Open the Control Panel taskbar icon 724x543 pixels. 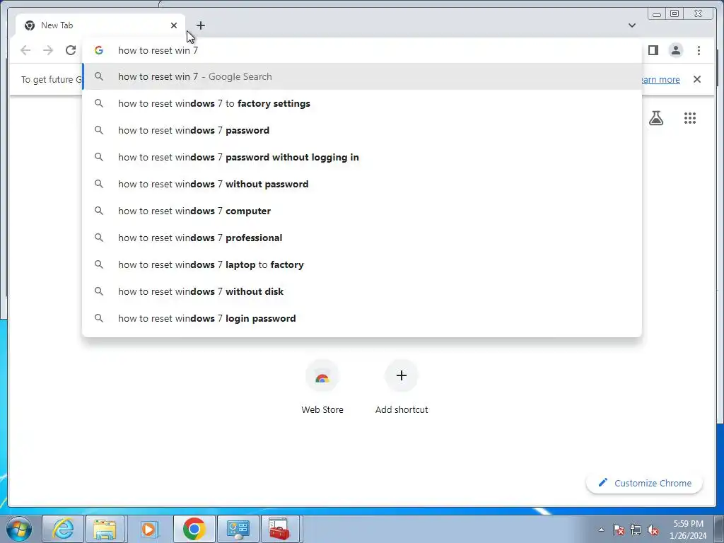click(x=238, y=529)
